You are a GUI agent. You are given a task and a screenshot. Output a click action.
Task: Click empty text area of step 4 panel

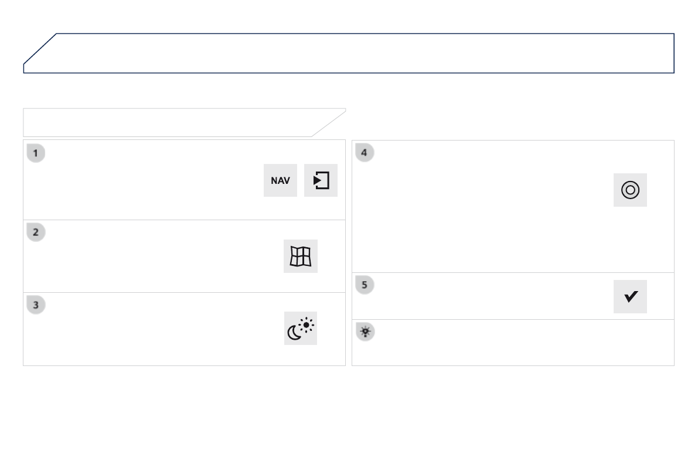click(481, 205)
